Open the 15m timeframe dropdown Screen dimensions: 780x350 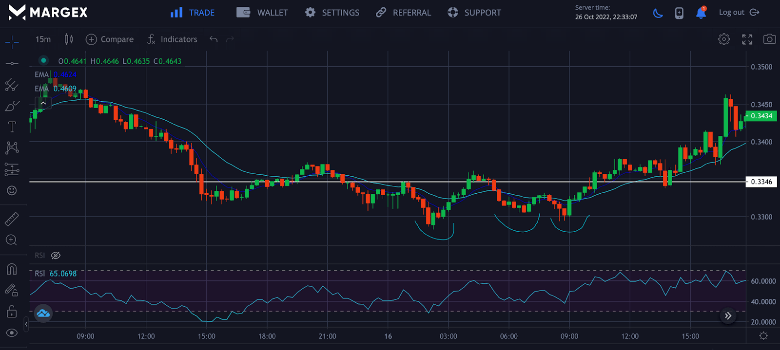click(x=43, y=39)
